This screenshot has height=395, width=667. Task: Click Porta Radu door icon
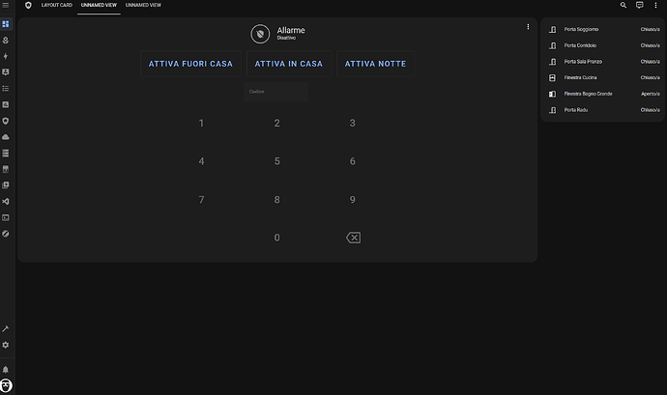[x=552, y=110]
